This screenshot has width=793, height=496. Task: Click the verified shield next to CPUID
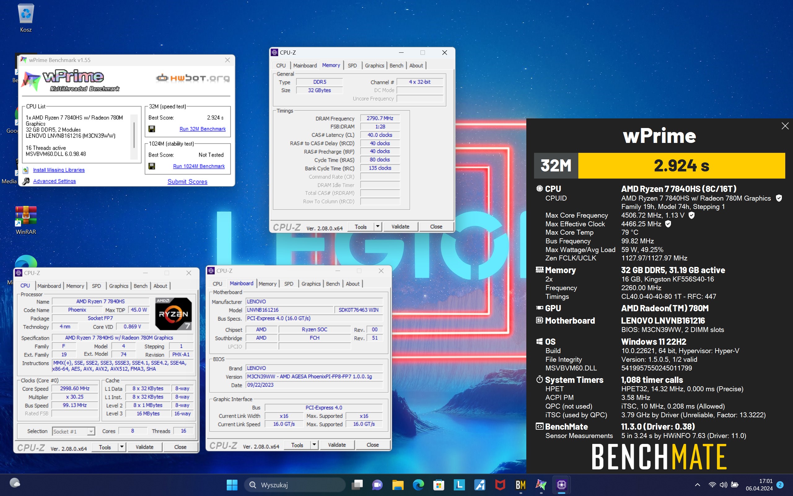(779, 198)
